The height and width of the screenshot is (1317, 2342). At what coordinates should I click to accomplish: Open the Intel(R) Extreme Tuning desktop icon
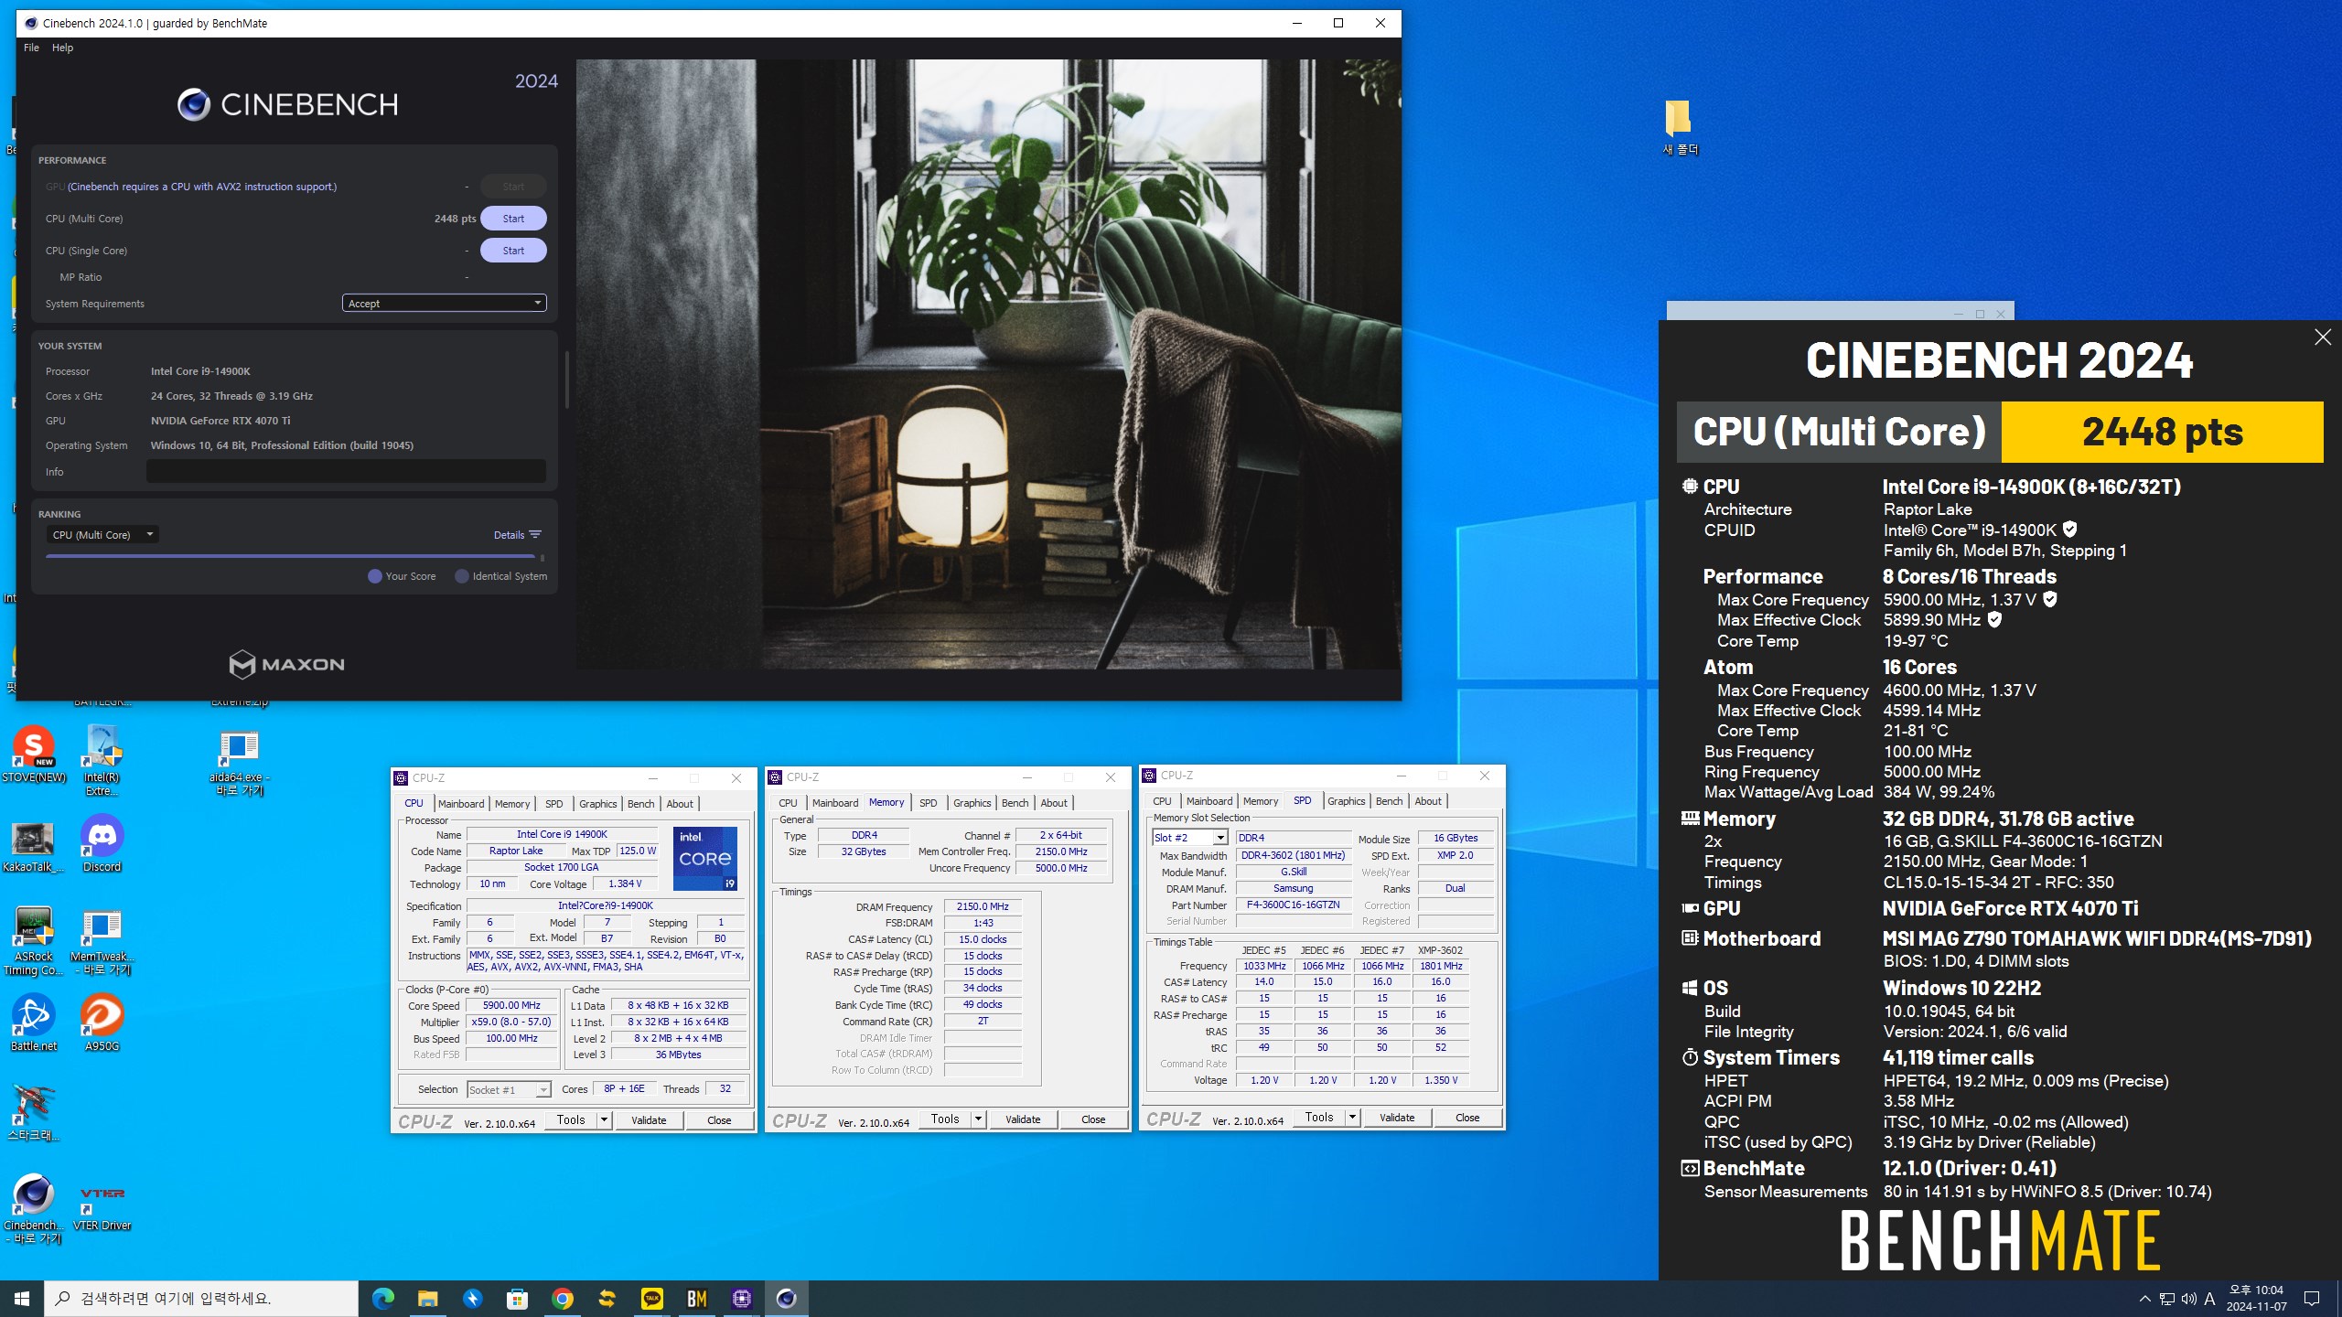(102, 759)
